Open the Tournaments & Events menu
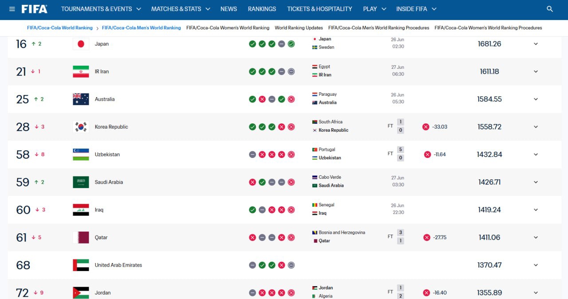The image size is (568, 299). pyautogui.click(x=101, y=9)
